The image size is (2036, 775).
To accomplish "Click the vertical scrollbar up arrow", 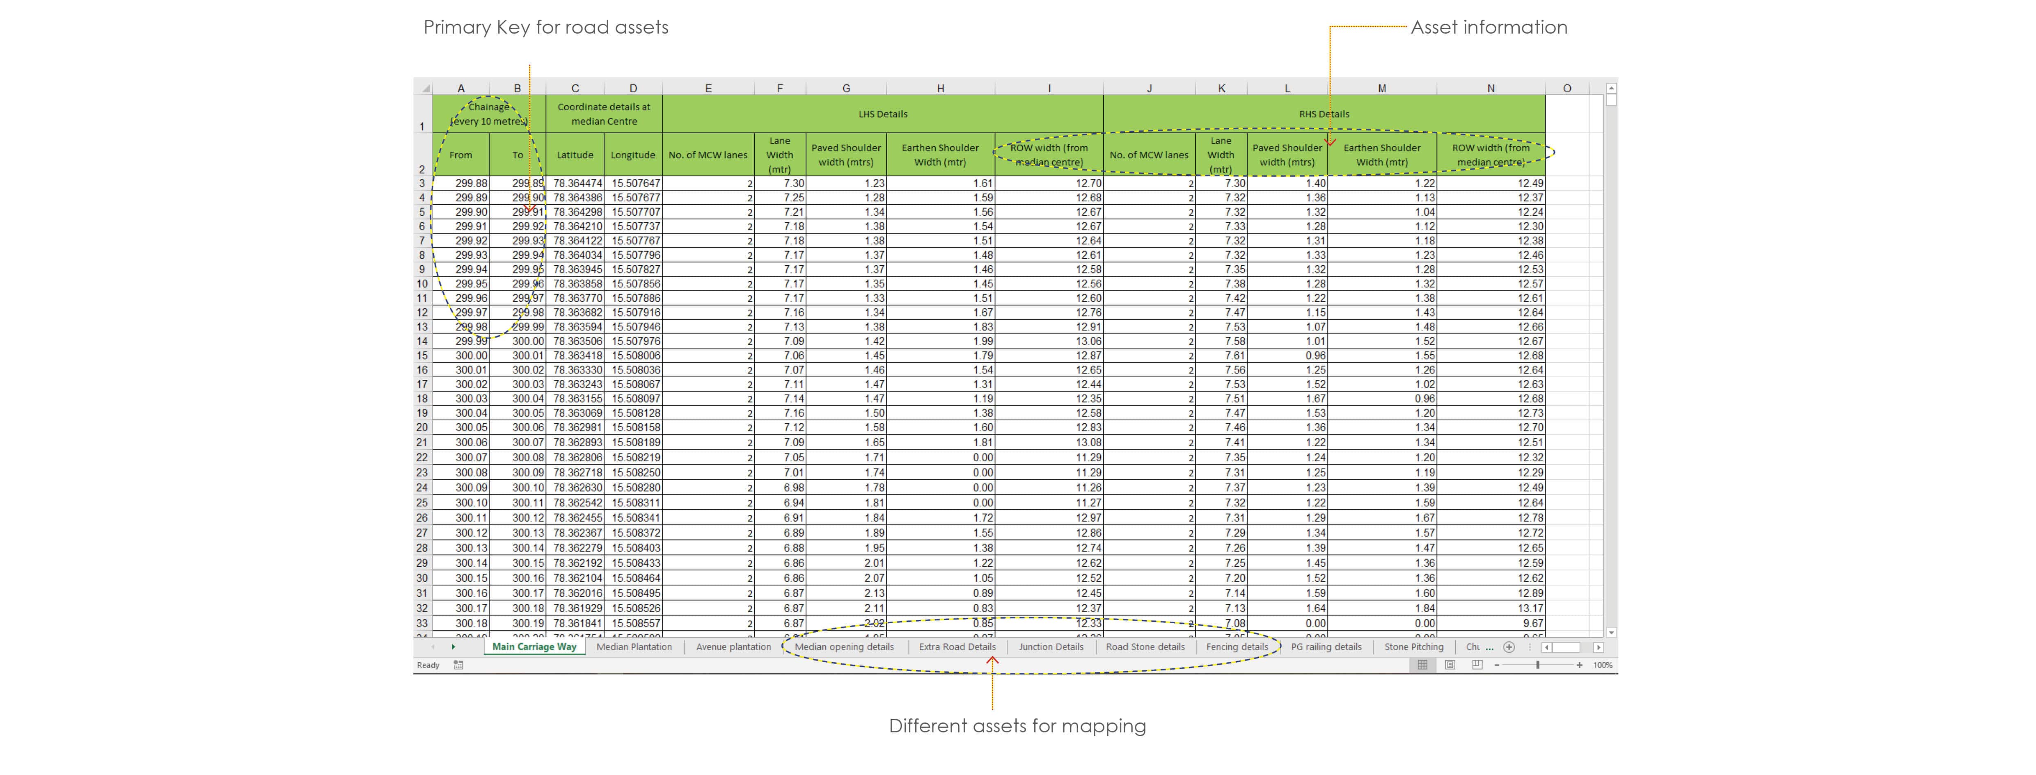I will click(1611, 89).
